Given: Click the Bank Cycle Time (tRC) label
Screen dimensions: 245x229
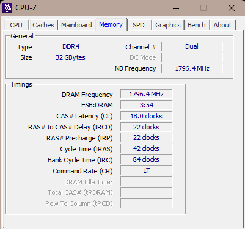Looking at the screenshot, I should [80, 160].
